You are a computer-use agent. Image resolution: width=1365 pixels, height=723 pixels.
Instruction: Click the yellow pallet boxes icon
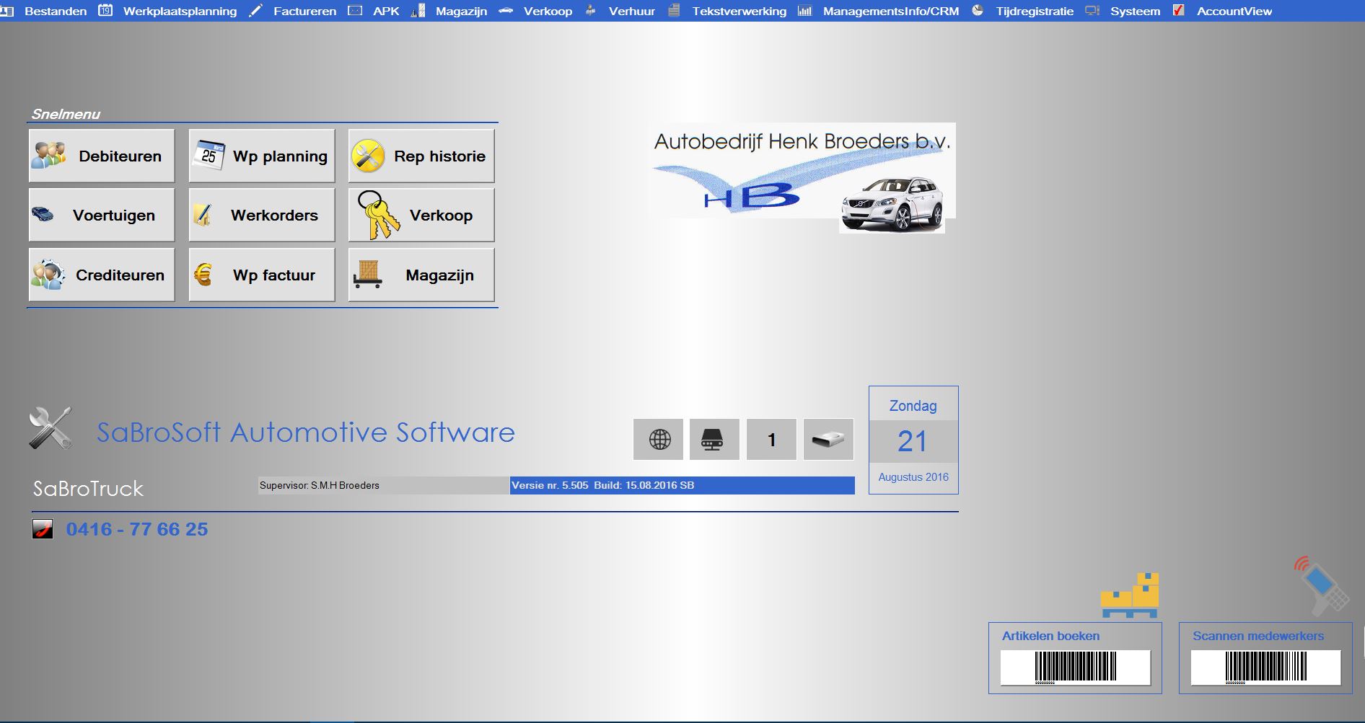[1130, 595]
